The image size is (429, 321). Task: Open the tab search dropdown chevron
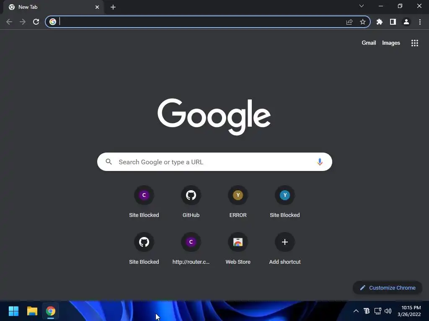pos(362,6)
